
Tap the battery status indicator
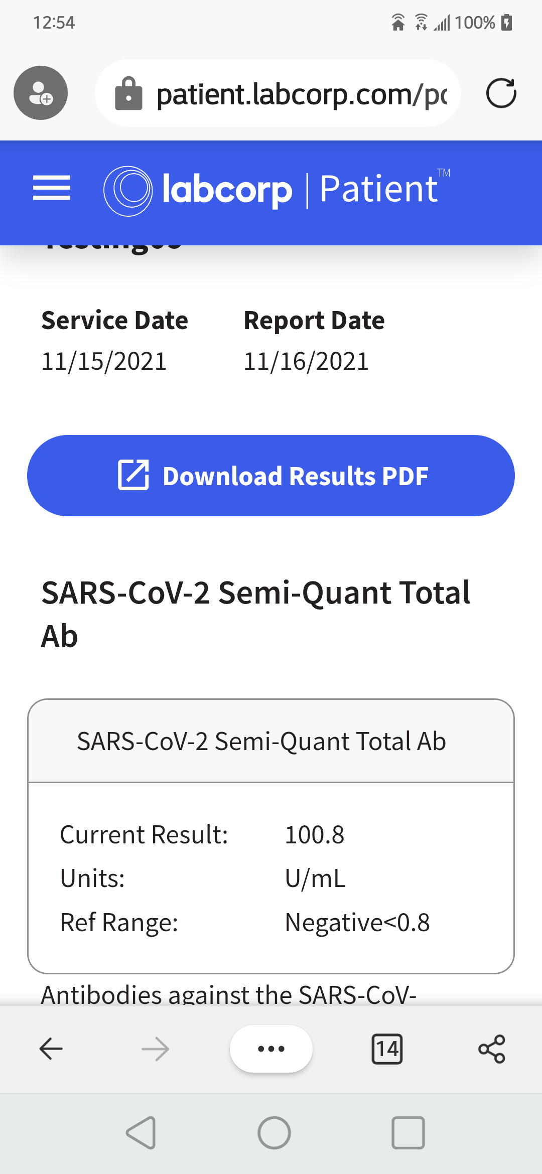click(507, 23)
